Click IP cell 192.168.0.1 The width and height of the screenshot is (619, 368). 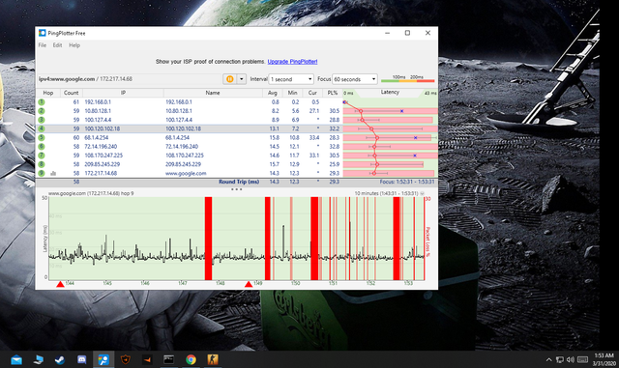coord(98,102)
